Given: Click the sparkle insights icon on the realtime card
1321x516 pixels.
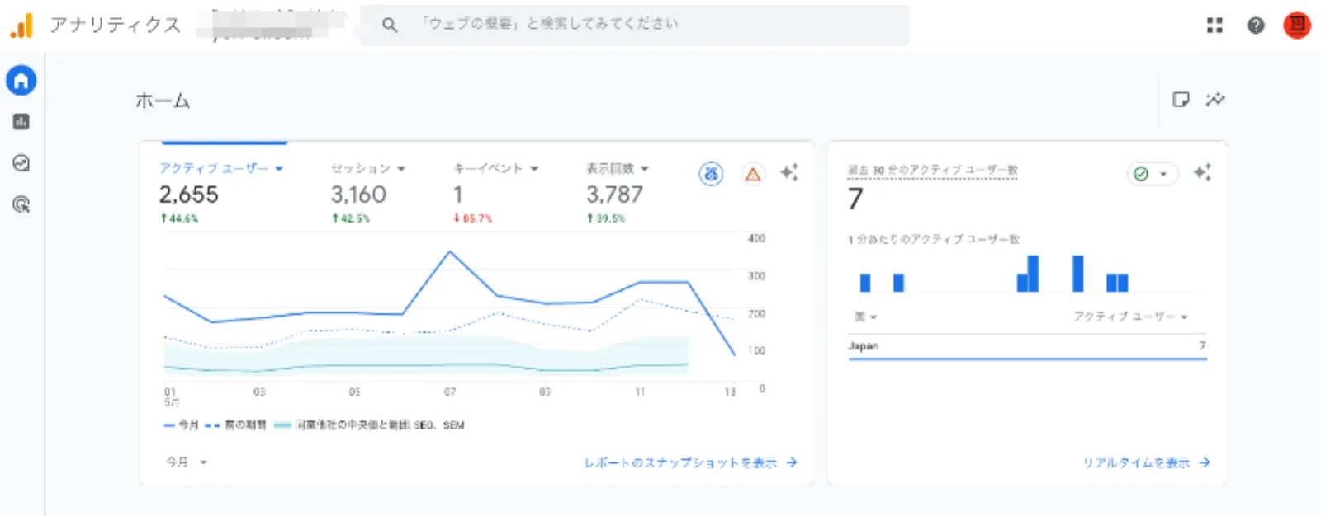Looking at the screenshot, I should (x=1202, y=172).
